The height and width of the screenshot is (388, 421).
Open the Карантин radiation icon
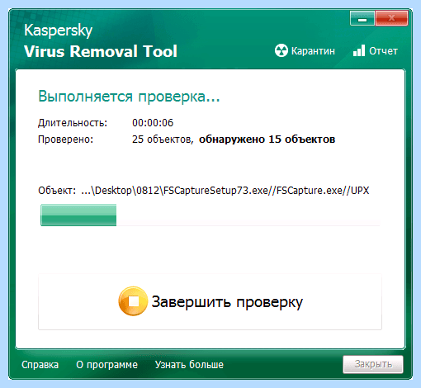(281, 50)
